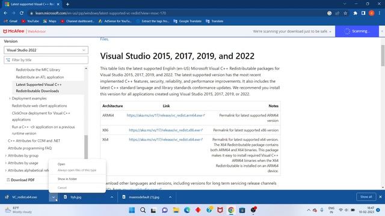This screenshot has height=216, width=385.
Task: Open a new tab with plus button
Action: pyautogui.click(x=67, y=4)
